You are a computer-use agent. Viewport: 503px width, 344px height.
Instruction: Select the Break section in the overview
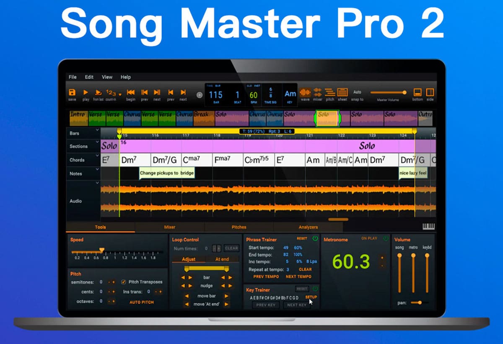click(x=204, y=118)
